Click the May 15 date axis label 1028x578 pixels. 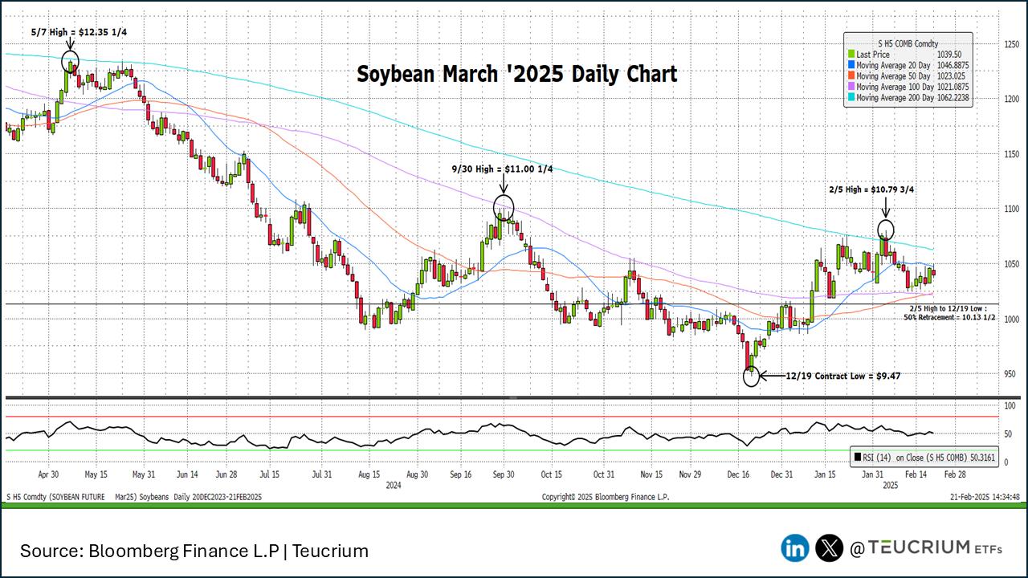[x=96, y=475]
